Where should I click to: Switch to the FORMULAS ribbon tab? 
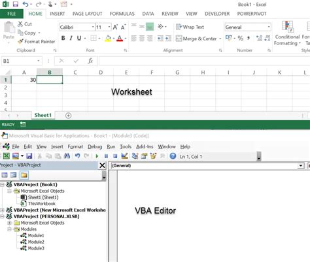coord(122,14)
